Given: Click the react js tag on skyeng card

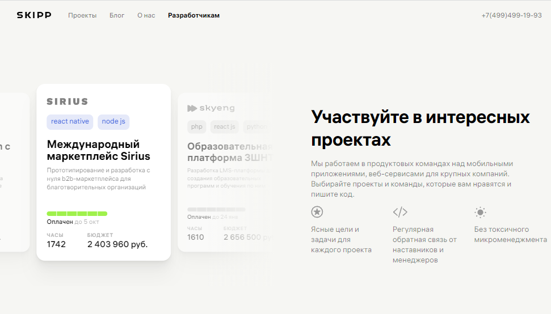Looking at the screenshot, I should coord(225,126).
